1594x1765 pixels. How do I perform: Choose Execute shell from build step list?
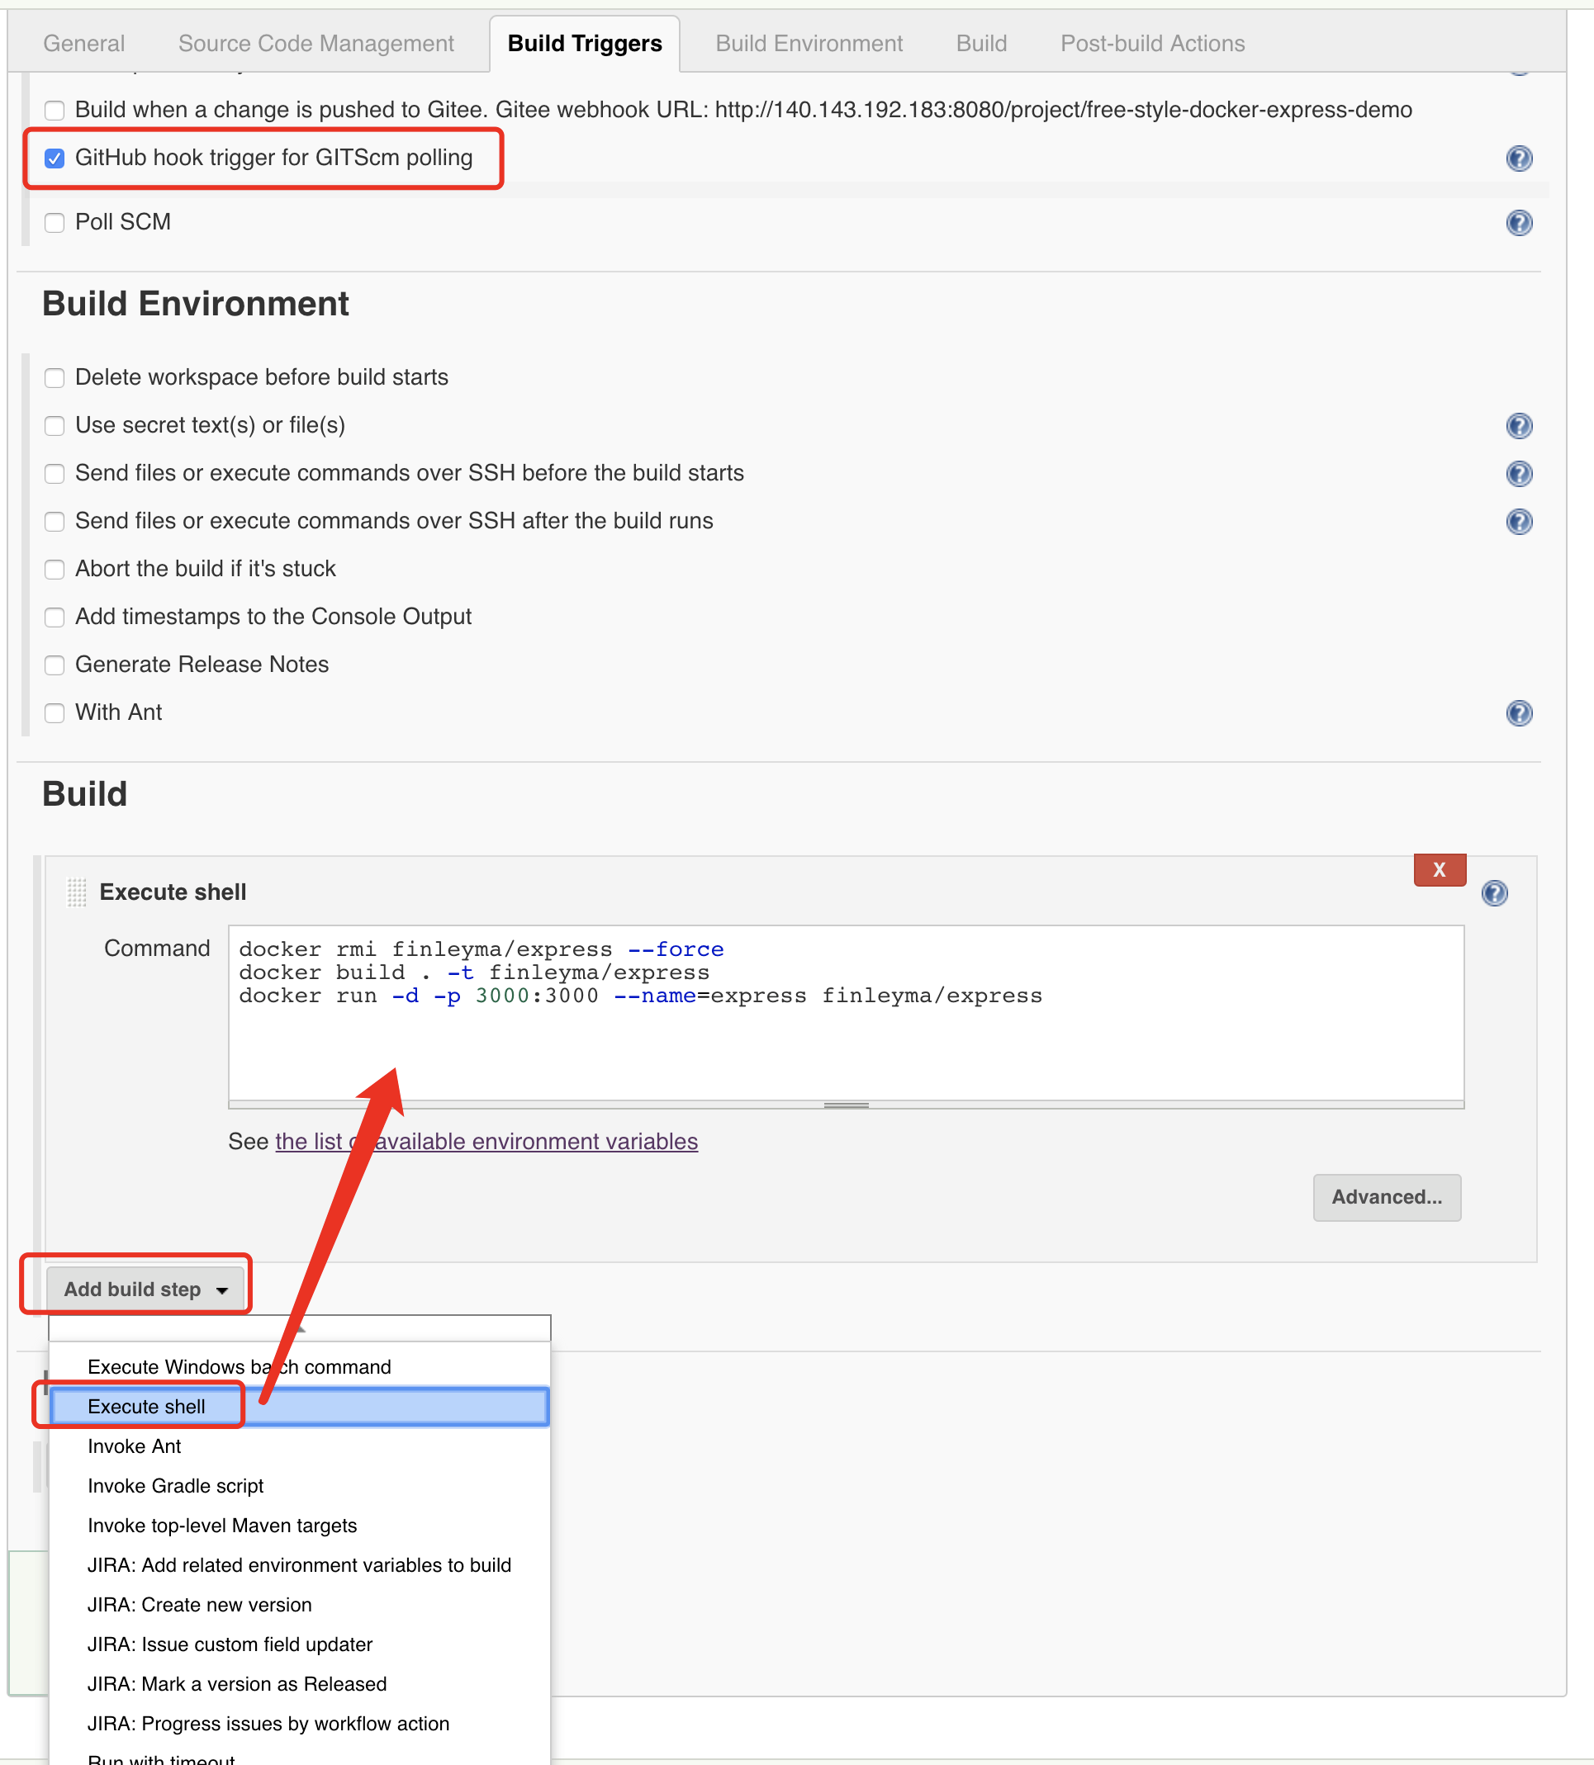point(300,1406)
